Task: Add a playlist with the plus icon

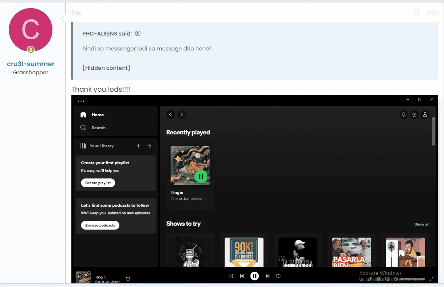Action: click(138, 146)
